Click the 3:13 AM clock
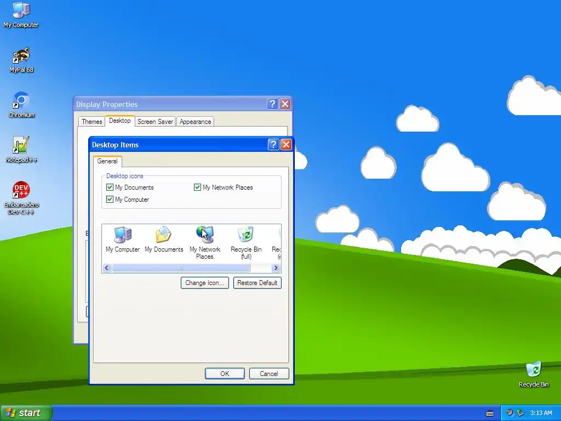Image resolution: width=561 pixels, height=421 pixels. click(x=541, y=413)
